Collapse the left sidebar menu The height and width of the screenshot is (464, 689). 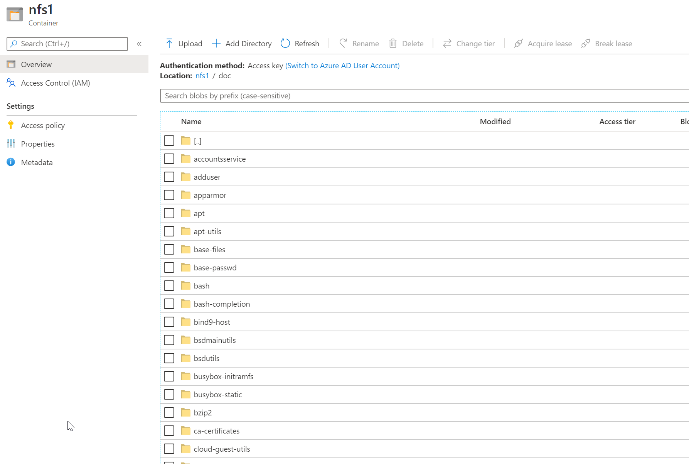[139, 44]
